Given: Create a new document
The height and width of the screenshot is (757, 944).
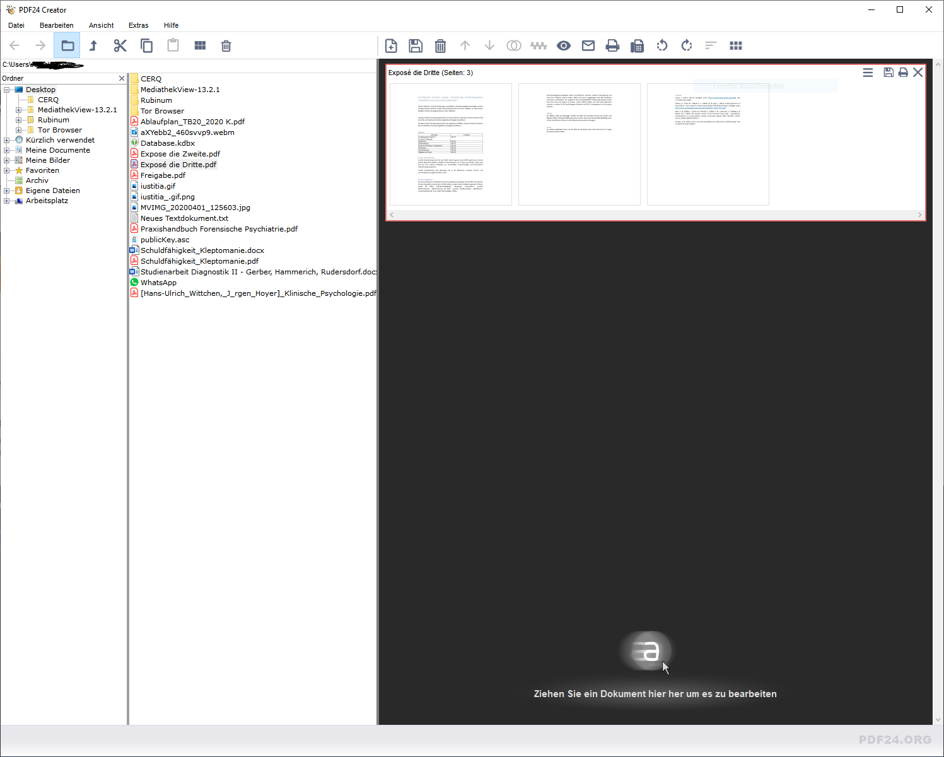Looking at the screenshot, I should click(391, 45).
